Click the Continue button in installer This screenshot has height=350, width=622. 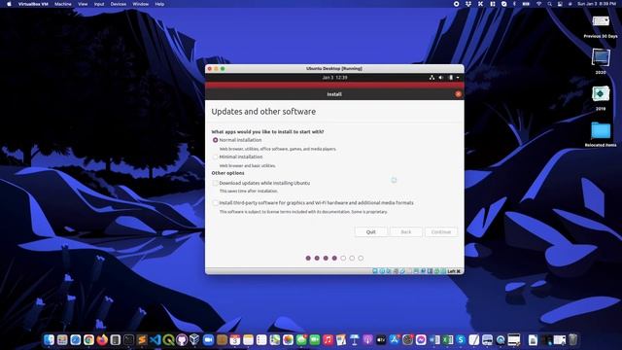pos(441,231)
